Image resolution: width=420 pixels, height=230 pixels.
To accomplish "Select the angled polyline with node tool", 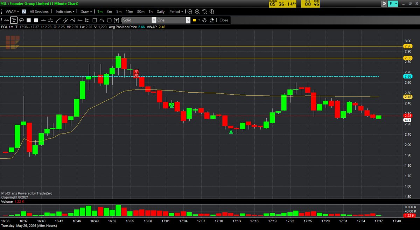I will (73, 20).
